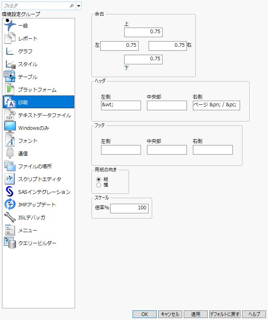Click デフォルトに戻す reset button
This screenshot has width=268, height=320.
point(225,314)
